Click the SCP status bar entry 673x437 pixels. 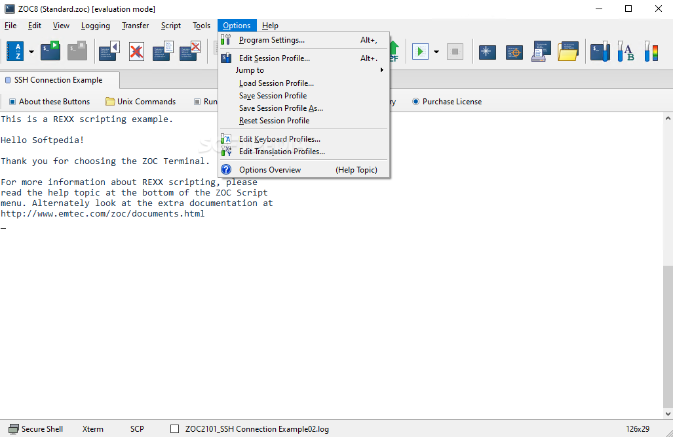137,429
